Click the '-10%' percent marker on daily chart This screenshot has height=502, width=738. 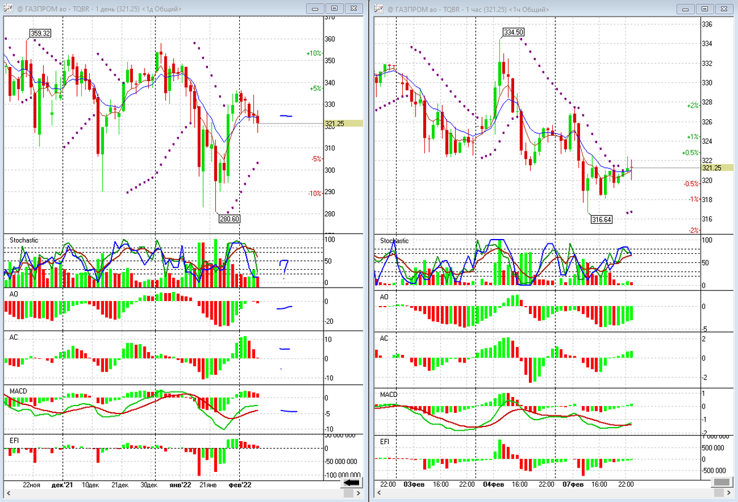coord(315,194)
